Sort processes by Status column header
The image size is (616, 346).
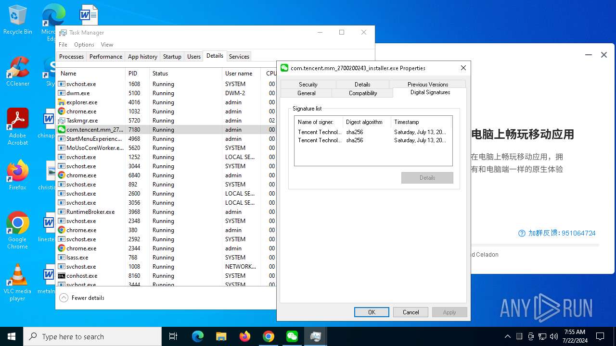[186, 74]
